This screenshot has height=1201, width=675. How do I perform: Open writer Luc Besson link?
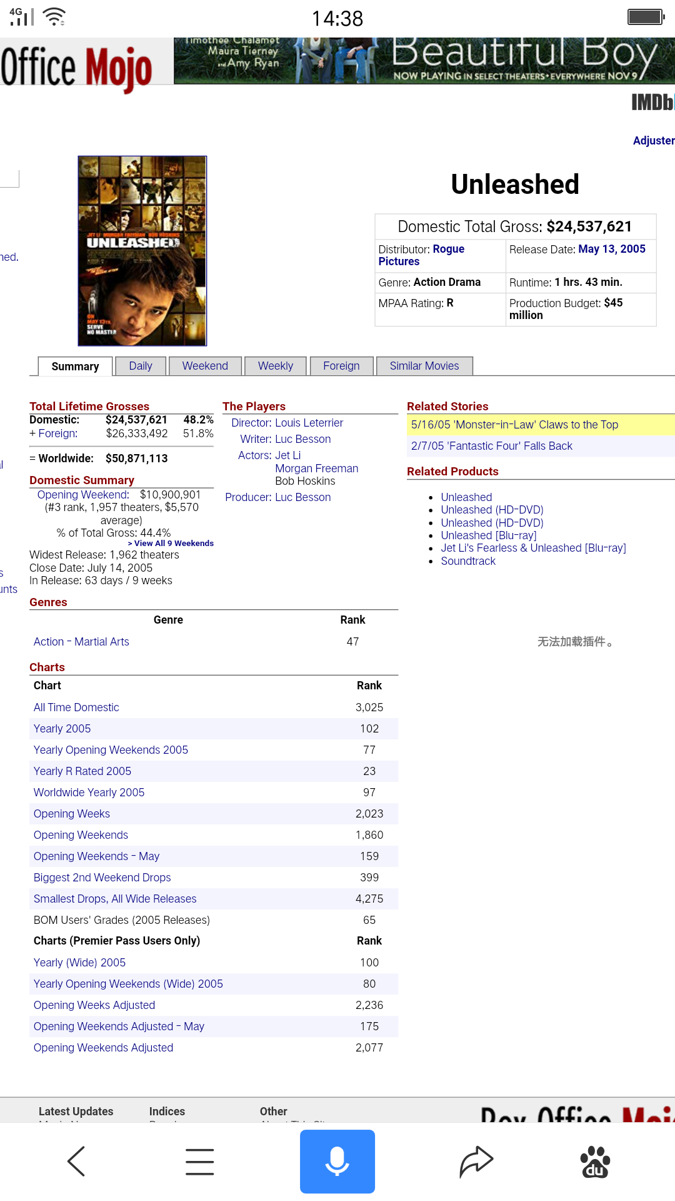[x=303, y=439]
